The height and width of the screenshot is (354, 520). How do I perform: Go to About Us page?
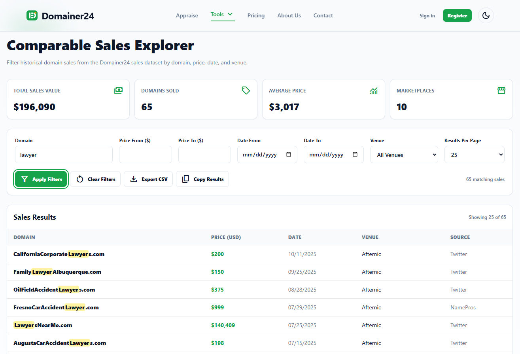[289, 15]
